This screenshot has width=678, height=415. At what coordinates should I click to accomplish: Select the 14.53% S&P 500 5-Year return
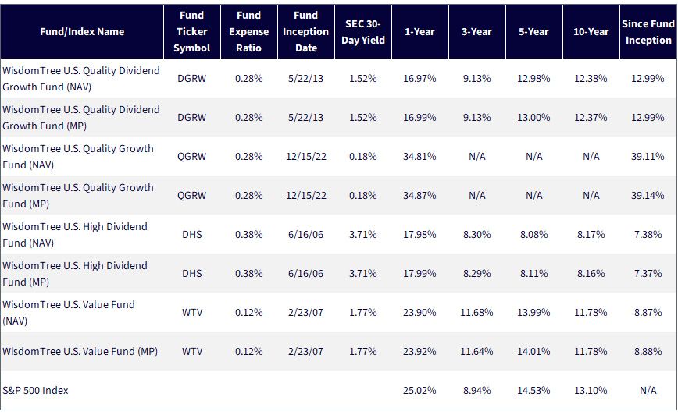[x=533, y=390]
